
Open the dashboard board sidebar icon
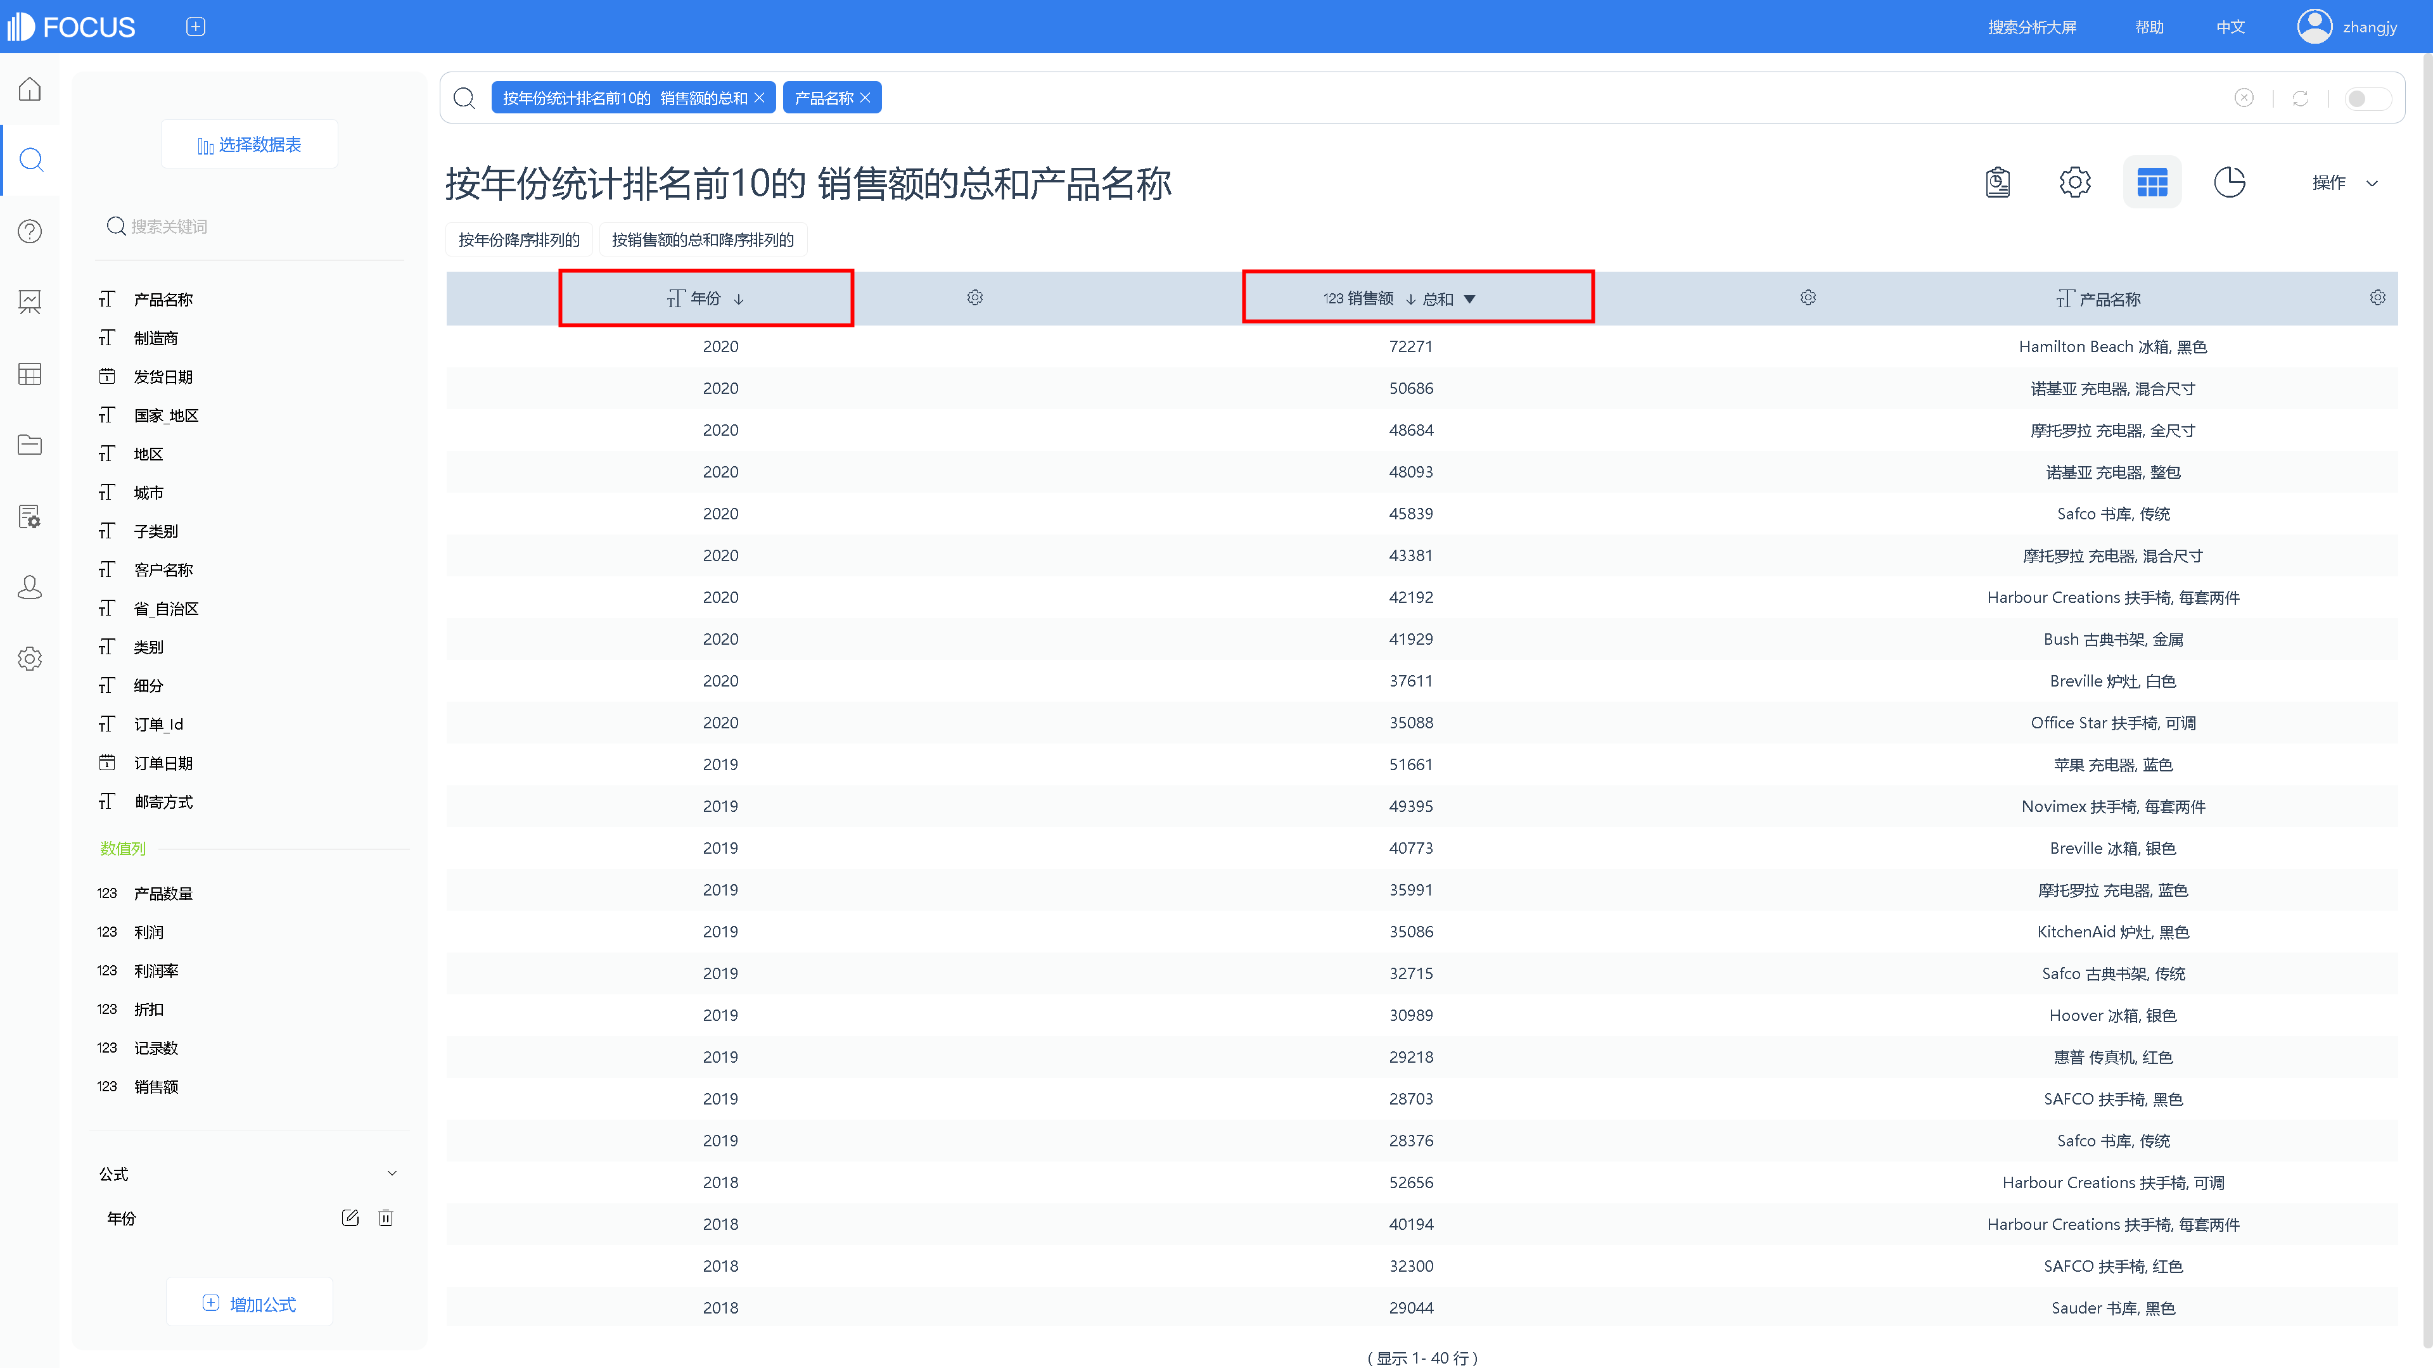30,302
